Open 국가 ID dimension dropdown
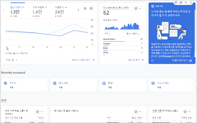Image resolution: width=197 pixels, height=123 pixels. click(58, 111)
